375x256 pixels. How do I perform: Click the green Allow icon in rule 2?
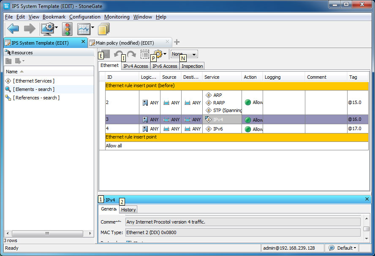(x=248, y=102)
